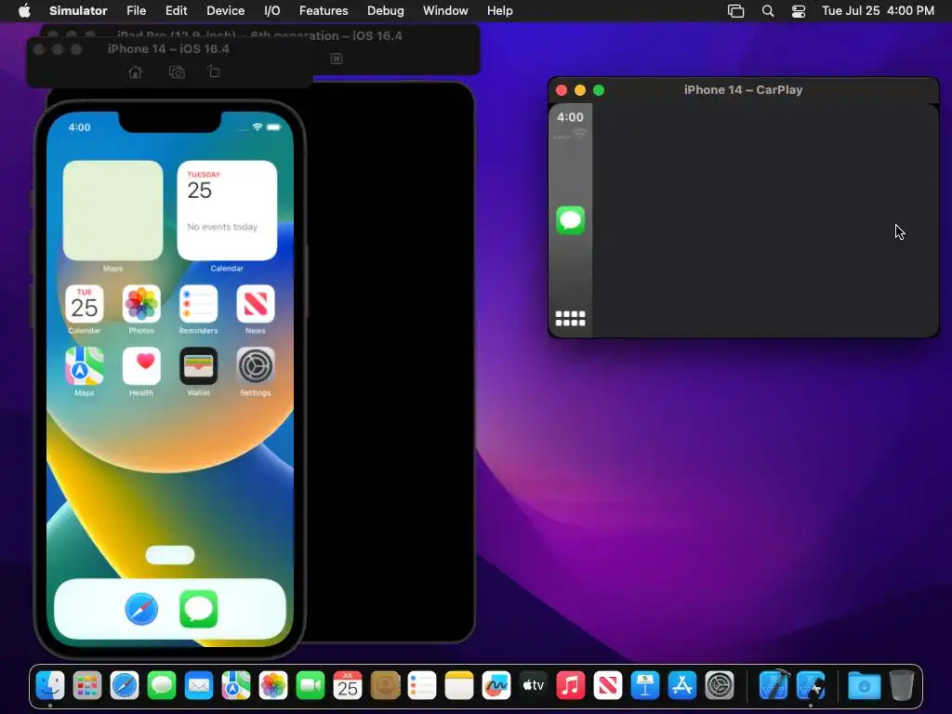Open Safari from the macOS Dock
952x714 pixels.
125,686
